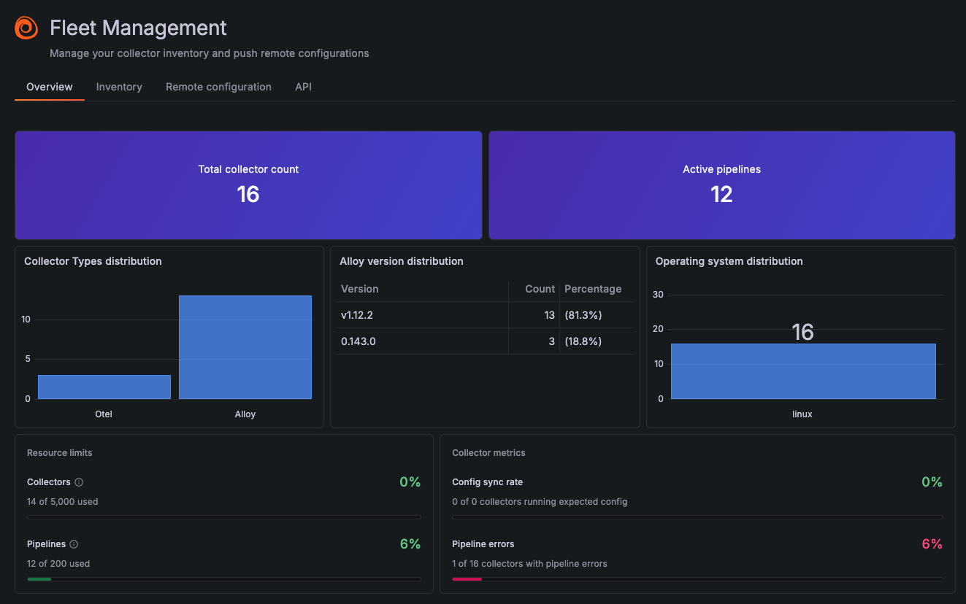The image size is (966, 604).
Task: Click the Count column header
Action: 540,288
